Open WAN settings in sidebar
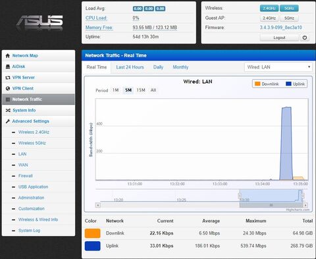This screenshot has width=316, height=259. pos(23,165)
